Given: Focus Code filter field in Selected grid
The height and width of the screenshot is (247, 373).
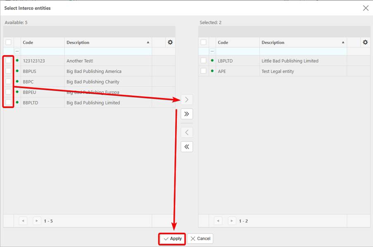Looking at the screenshot, I should pyautogui.click(x=238, y=51).
